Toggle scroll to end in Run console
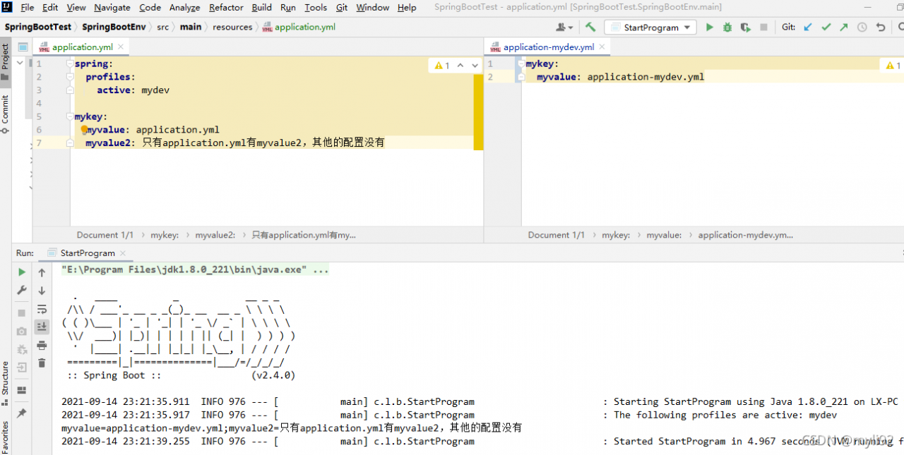 coord(42,327)
